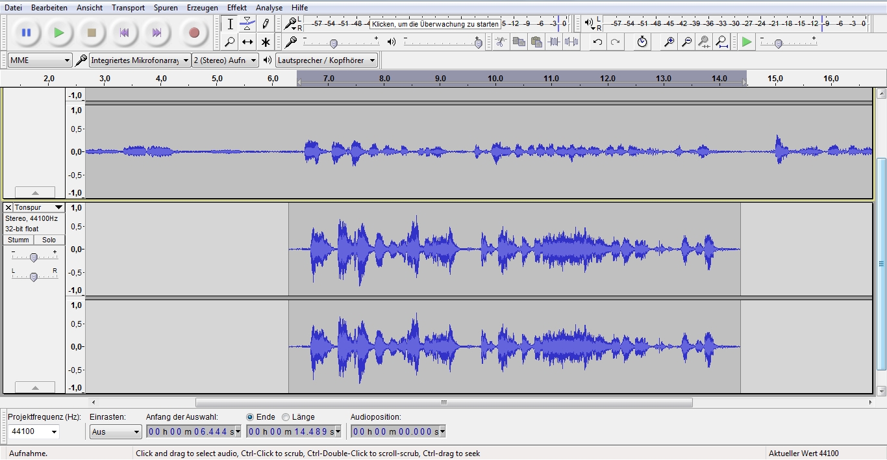
Task: Choose the Time Shift tool
Action: pos(247,42)
